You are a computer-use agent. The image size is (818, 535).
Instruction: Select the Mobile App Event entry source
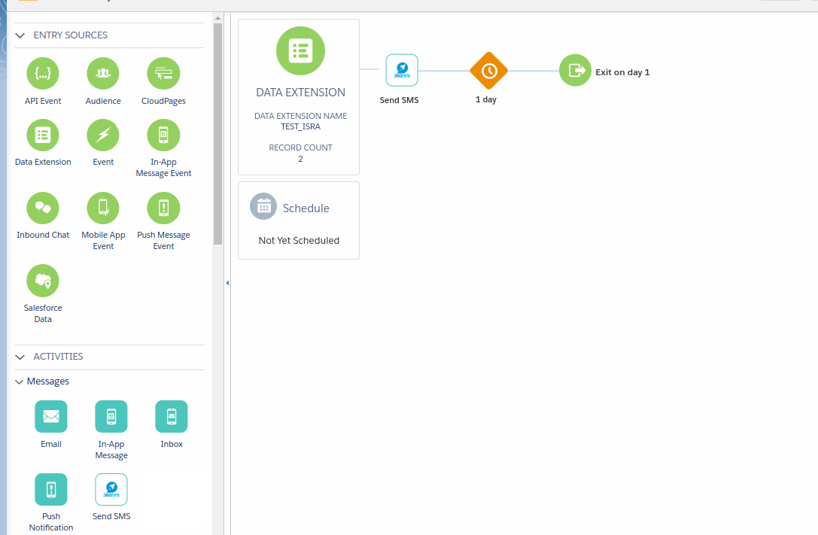pos(103,208)
